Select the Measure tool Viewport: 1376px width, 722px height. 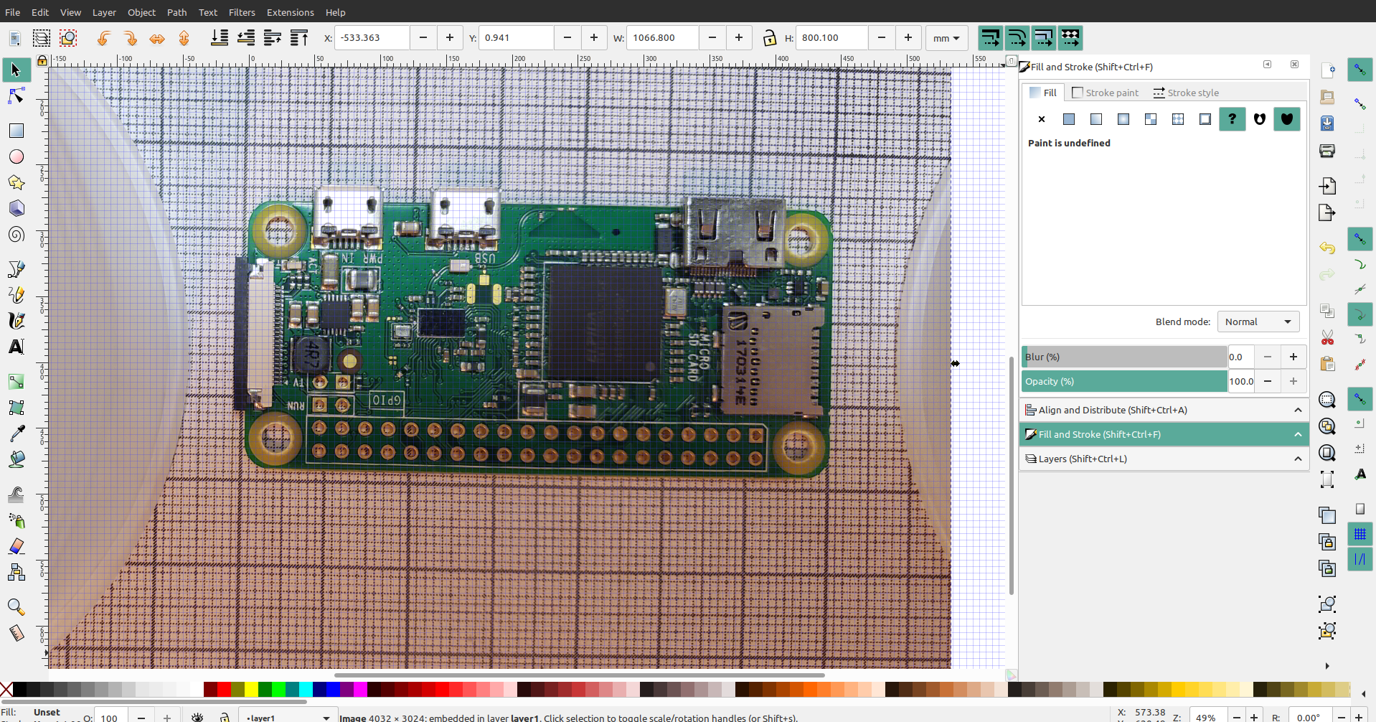[16, 633]
